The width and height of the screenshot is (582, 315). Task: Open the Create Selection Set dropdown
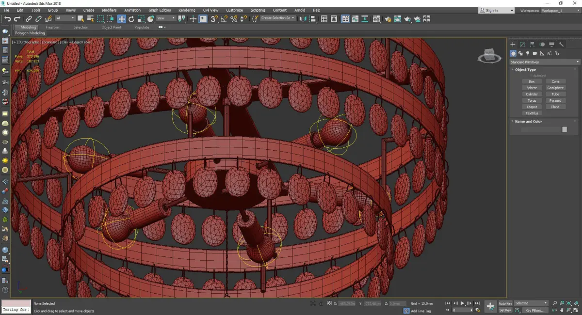coord(278,18)
